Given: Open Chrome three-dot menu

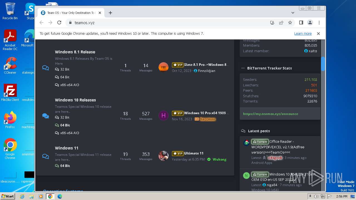Looking at the screenshot, I should 319,22.
